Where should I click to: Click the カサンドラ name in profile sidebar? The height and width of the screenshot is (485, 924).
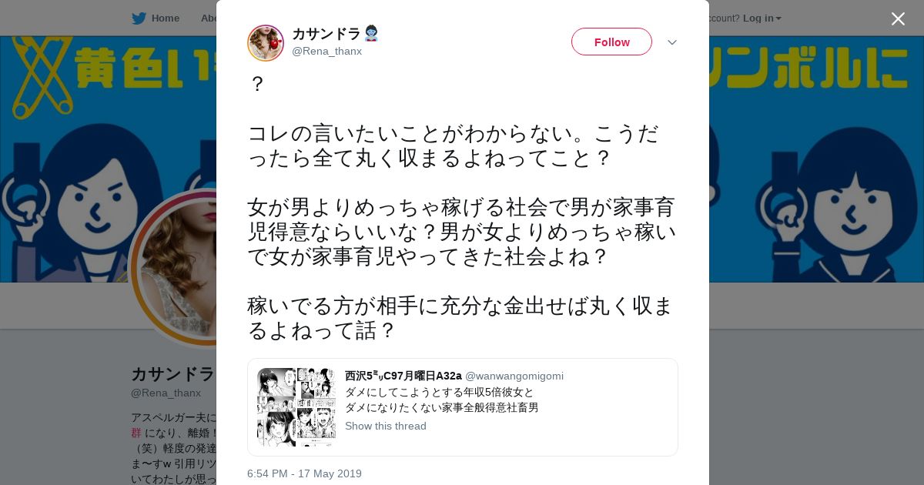click(x=173, y=374)
